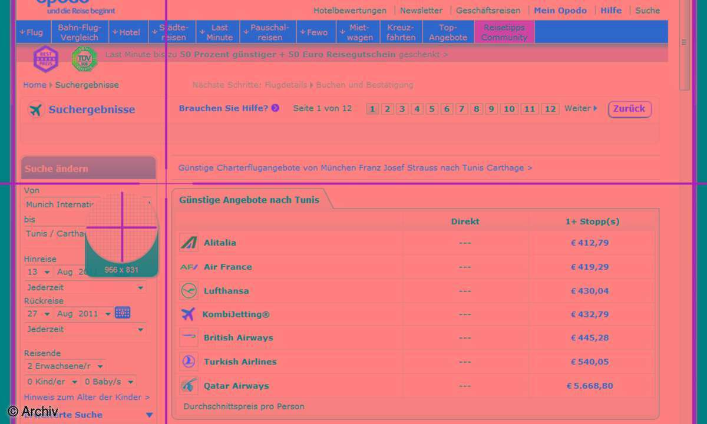Click the Home breadcrumb link
The image size is (707, 424).
pos(35,85)
